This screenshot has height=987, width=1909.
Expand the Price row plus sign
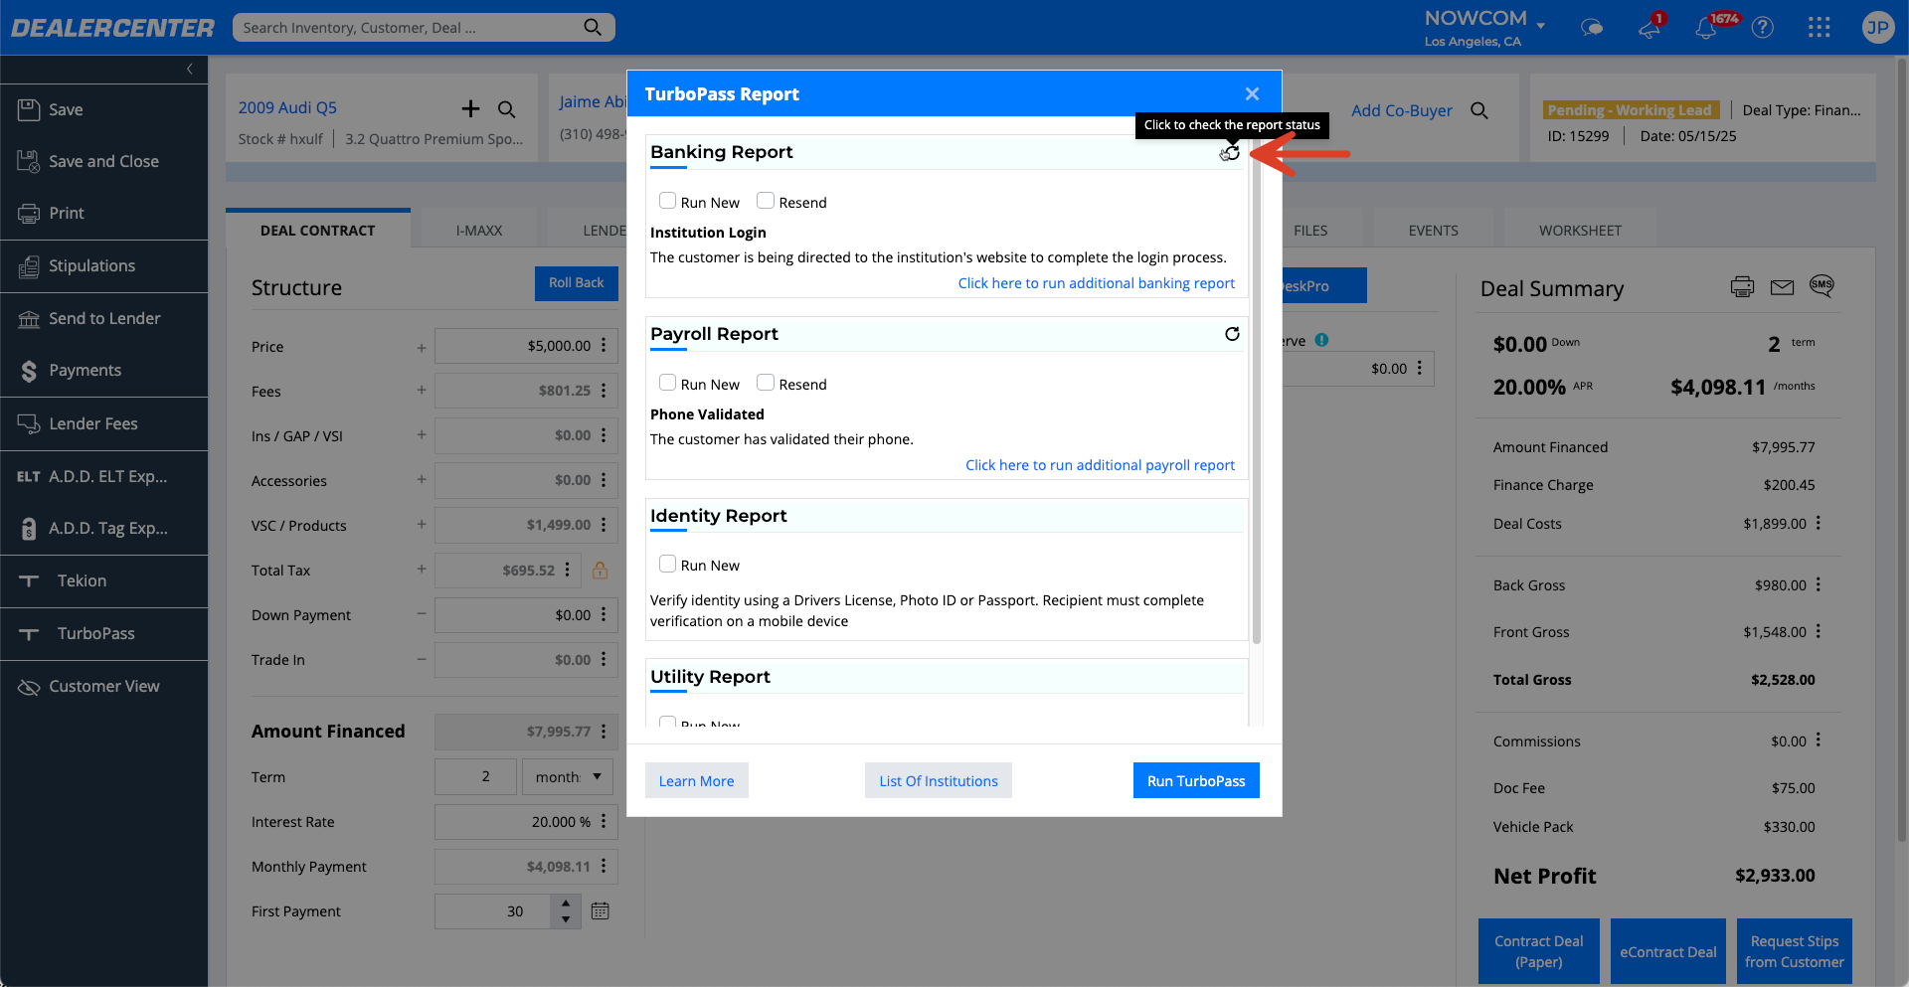point(422,347)
